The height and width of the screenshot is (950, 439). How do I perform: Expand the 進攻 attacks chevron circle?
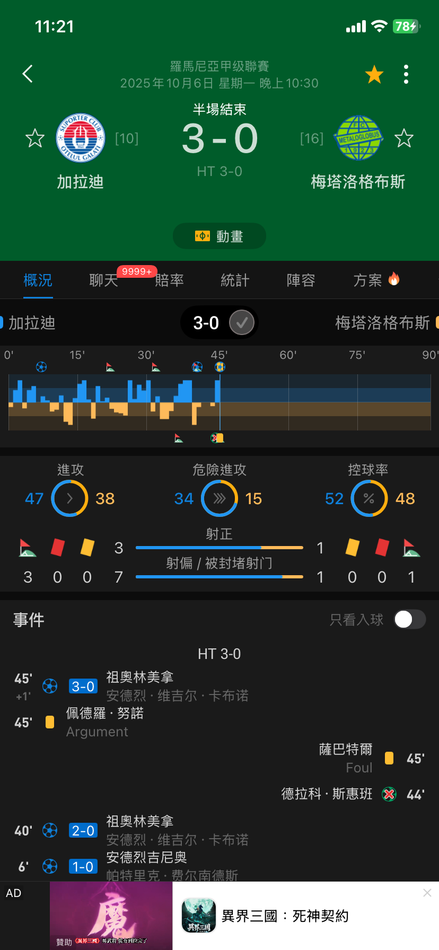pos(69,498)
